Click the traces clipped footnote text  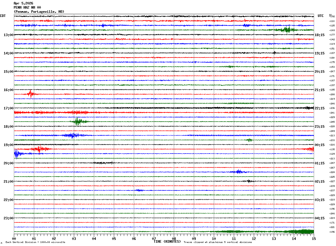coord(218,242)
